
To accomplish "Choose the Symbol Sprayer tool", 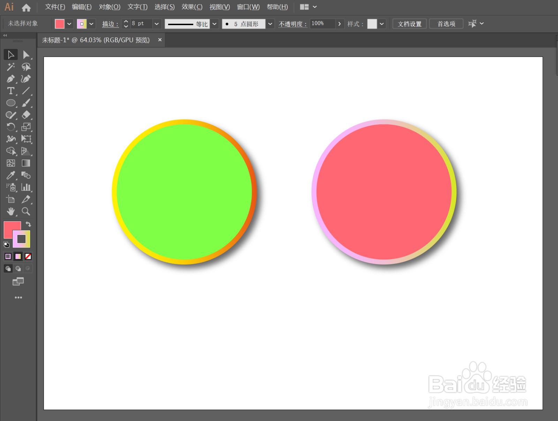I will click(11, 187).
